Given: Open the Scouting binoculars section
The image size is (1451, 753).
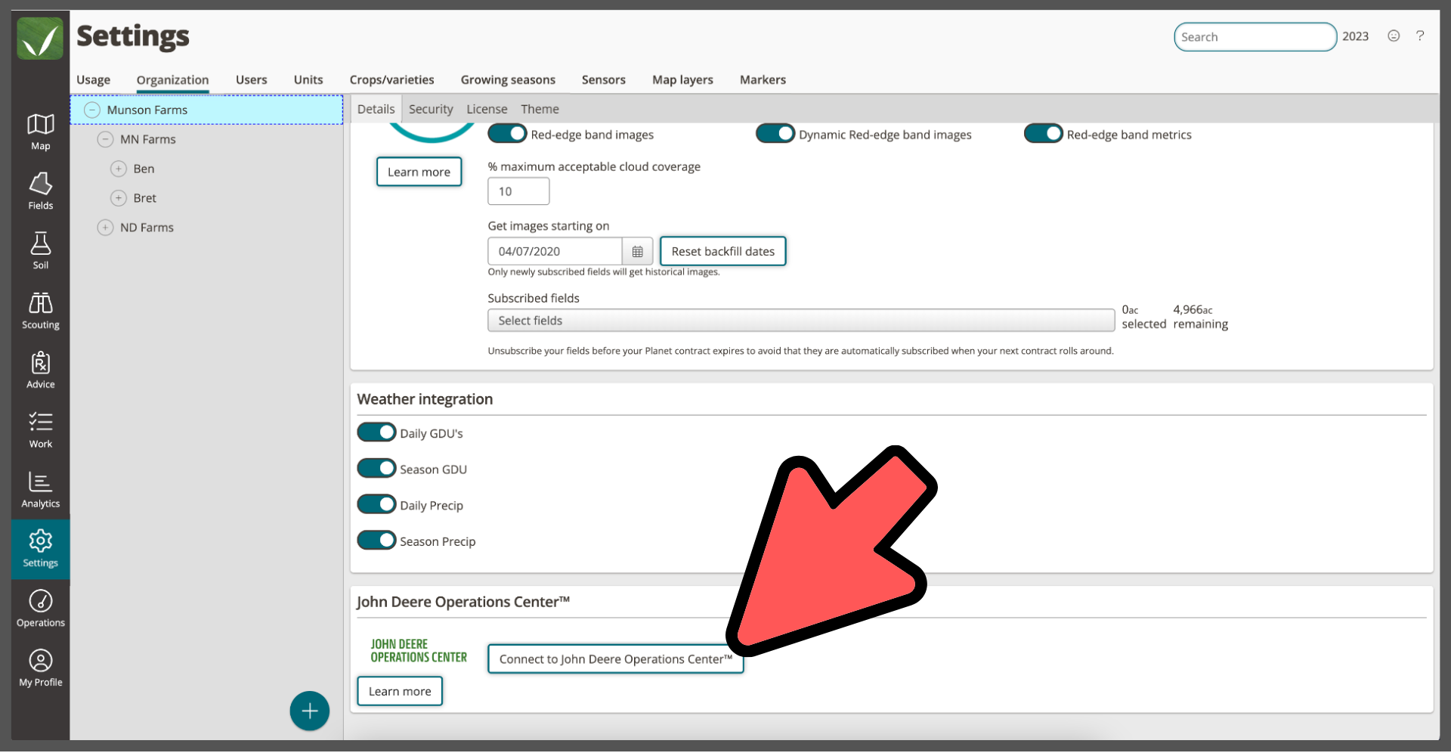Looking at the screenshot, I should [40, 311].
